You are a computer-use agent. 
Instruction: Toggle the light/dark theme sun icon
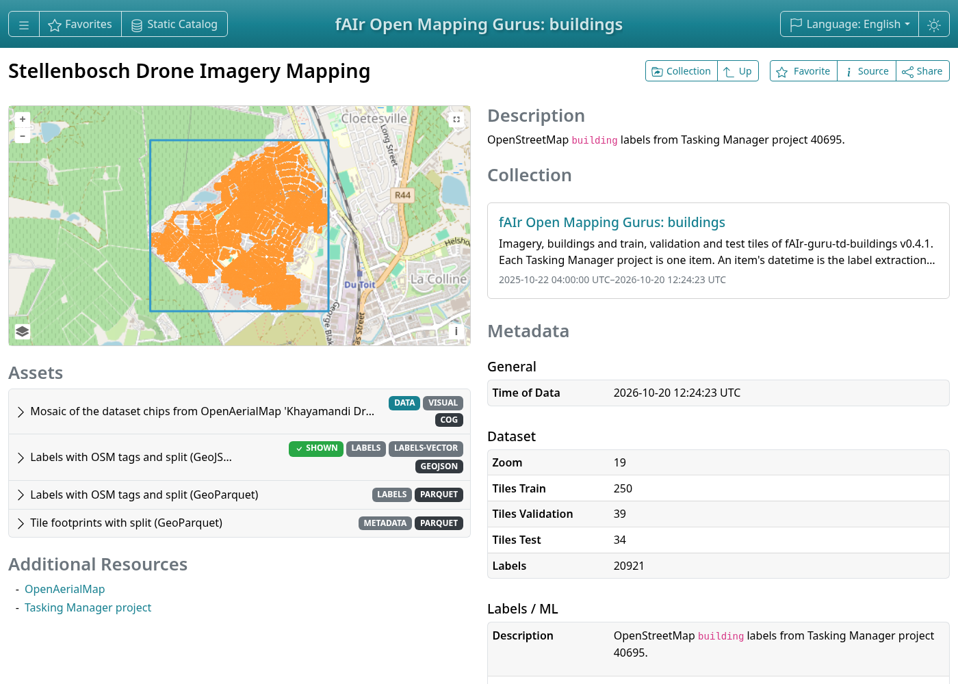934,25
